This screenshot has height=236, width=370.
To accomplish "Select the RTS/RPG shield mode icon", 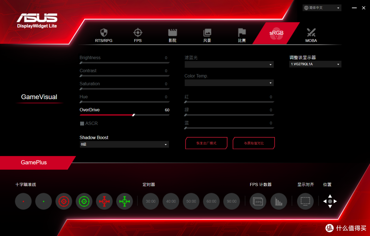I will coord(104,33).
